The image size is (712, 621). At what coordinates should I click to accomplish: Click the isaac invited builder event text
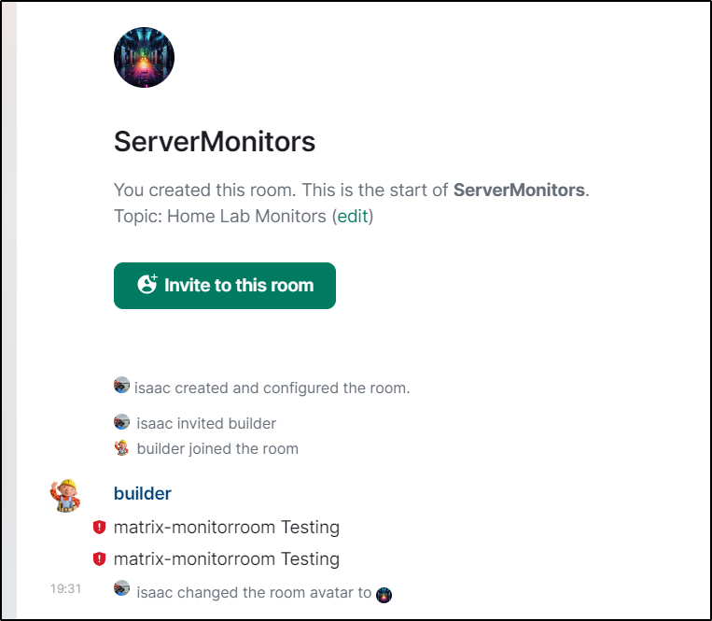pos(206,423)
